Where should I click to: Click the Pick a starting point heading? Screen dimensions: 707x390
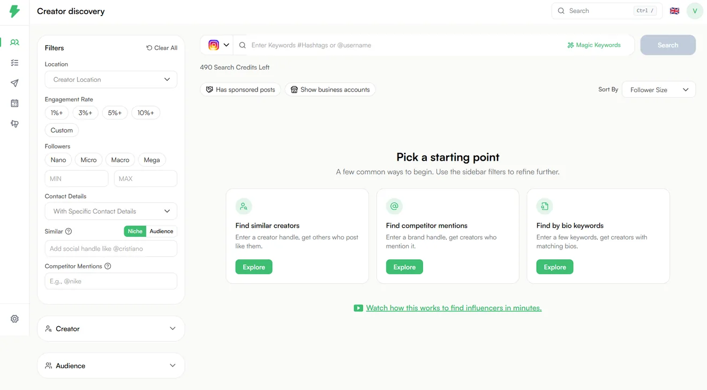pos(448,157)
